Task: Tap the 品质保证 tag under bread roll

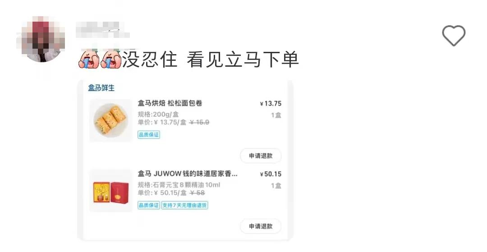Action: [x=149, y=135]
